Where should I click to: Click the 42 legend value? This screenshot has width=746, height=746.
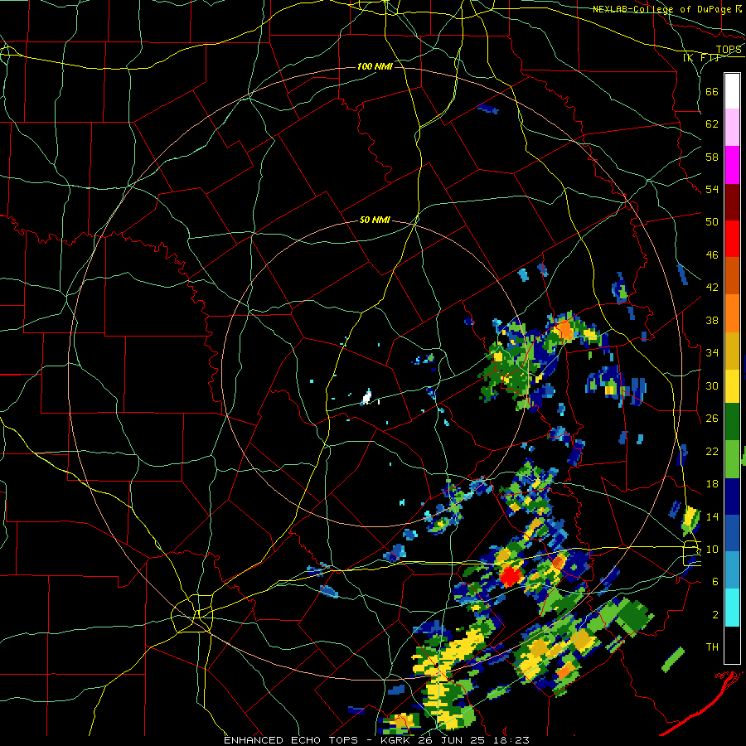coord(712,288)
